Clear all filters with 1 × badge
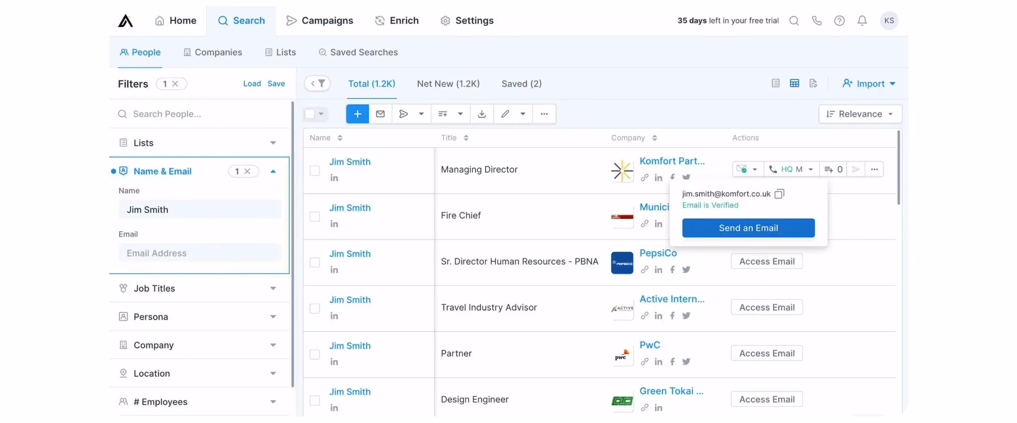 pyautogui.click(x=175, y=84)
